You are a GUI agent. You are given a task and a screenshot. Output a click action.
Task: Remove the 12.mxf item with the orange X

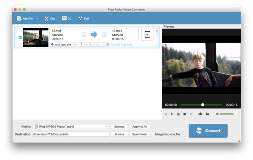pyautogui.click(x=157, y=30)
